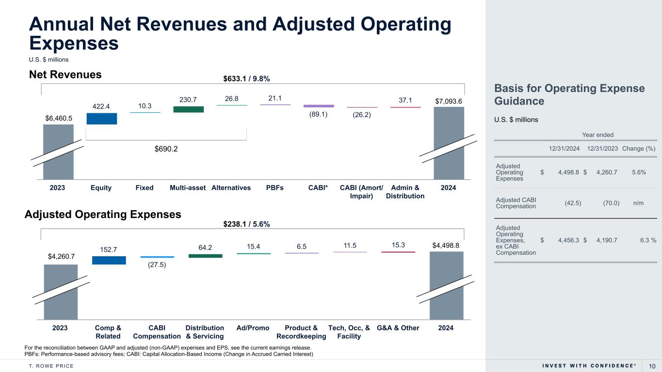
Task: Select the blue Comp & Related expense bar
Action: tap(109, 260)
